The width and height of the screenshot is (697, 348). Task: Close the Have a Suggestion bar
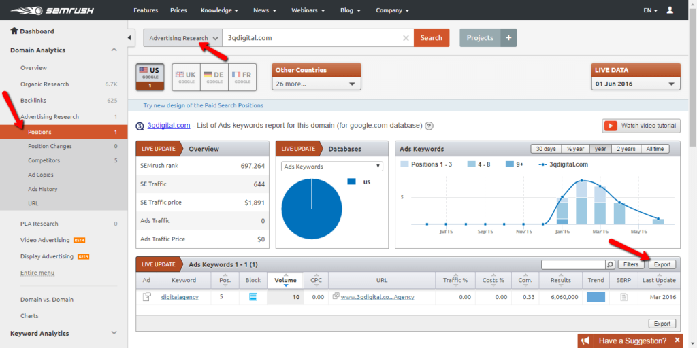[x=677, y=341]
